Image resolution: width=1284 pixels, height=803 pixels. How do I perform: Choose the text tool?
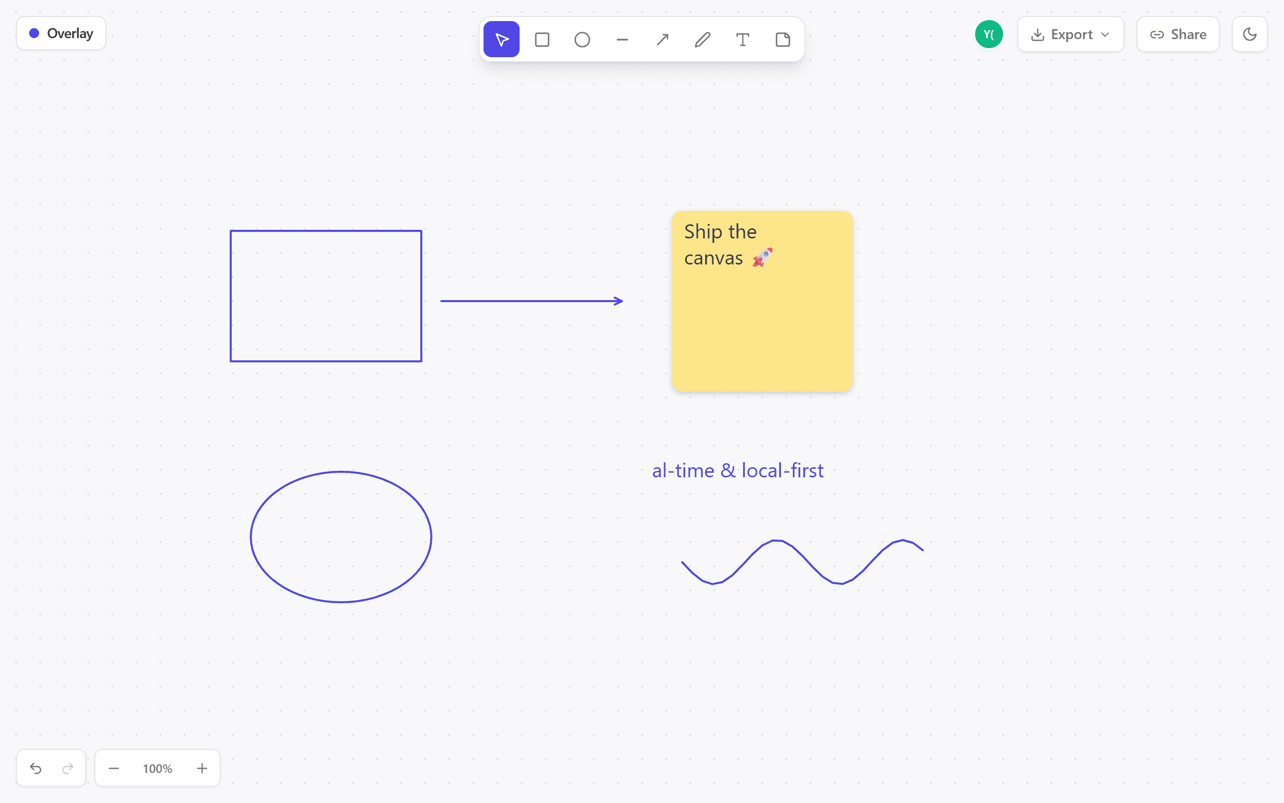coord(743,39)
